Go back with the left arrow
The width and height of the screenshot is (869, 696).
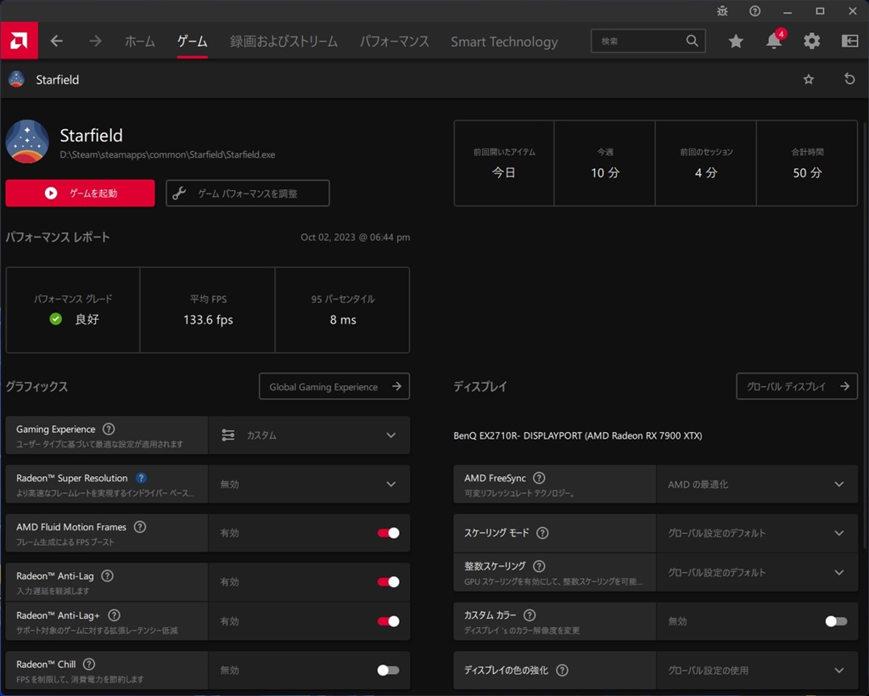click(x=57, y=41)
